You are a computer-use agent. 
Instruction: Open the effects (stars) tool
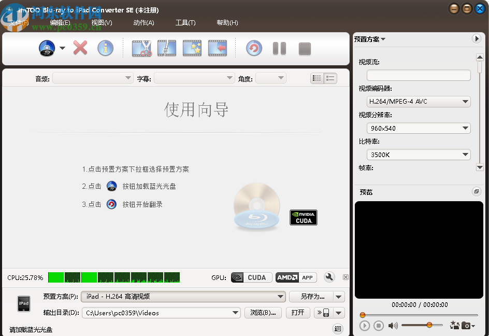tap(192, 48)
